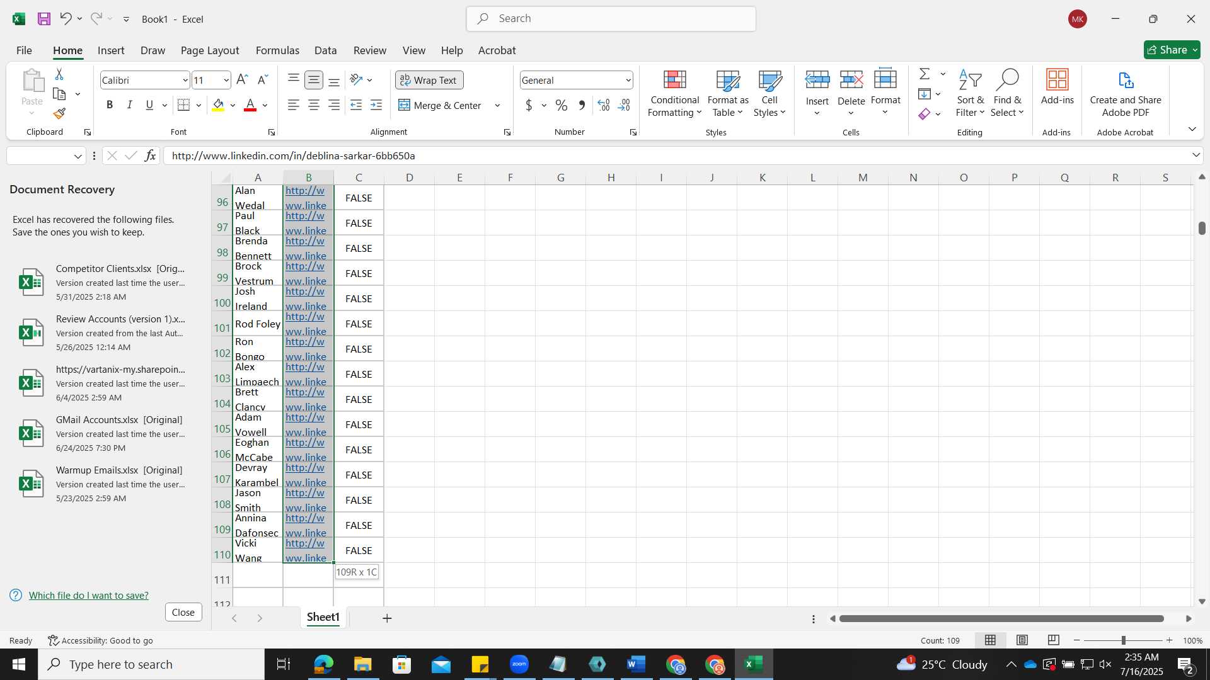The width and height of the screenshot is (1210, 680).
Task: Apply Comma Style number format
Action: pos(582,105)
